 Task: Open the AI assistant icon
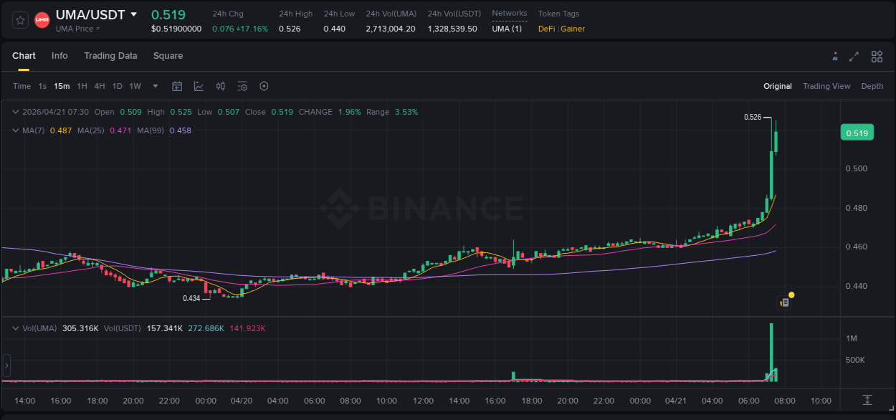(834, 56)
